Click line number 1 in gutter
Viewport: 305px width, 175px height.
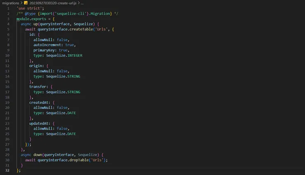click(x=8, y=8)
